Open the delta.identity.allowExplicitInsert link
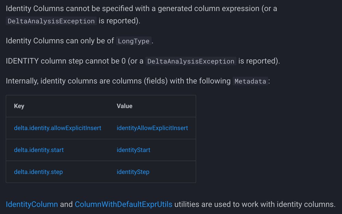Screen dimensions: 342x214 pyautogui.click(x=57, y=128)
